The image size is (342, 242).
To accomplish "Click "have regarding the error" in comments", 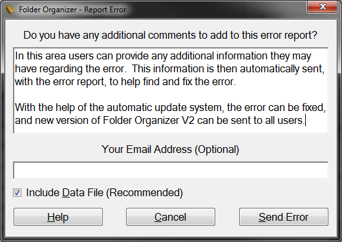I will click(x=70, y=69).
